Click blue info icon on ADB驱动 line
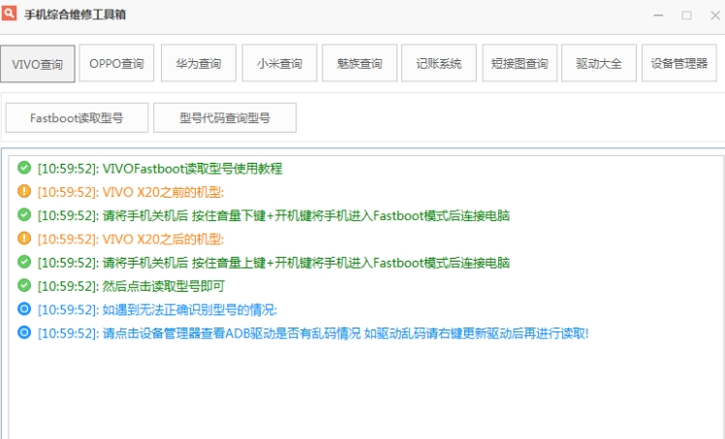The image size is (725, 439). (24, 332)
